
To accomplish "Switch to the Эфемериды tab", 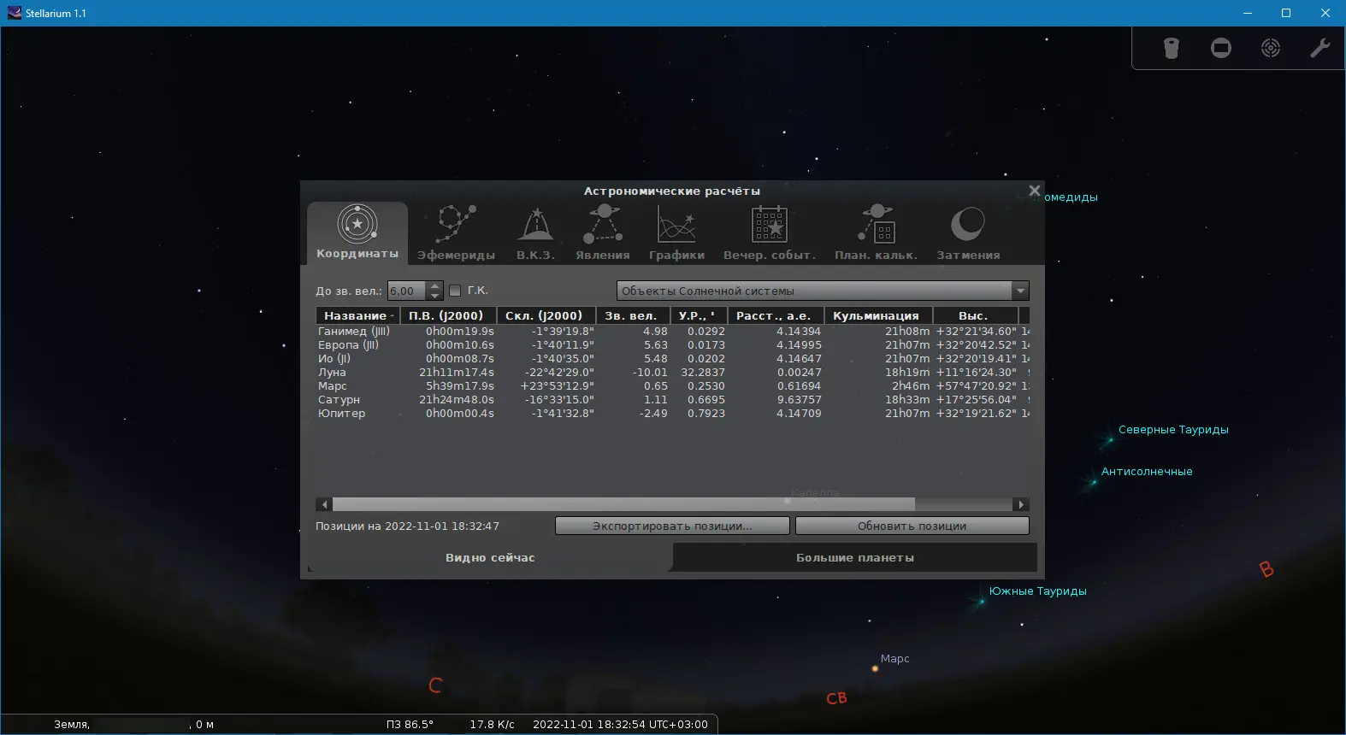I will [x=457, y=232].
